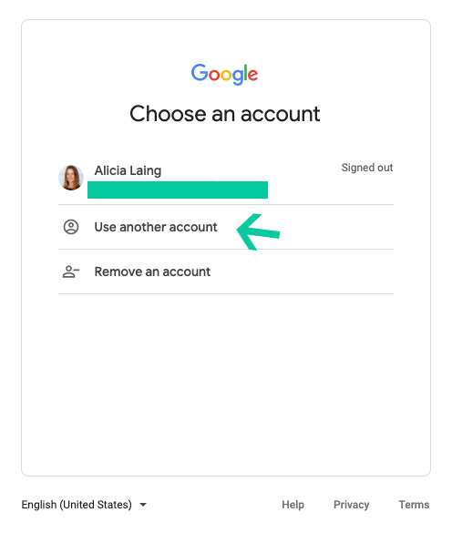Image resolution: width=452 pixels, height=533 pixels.
Task: Choose Remove an account
Action: 226,272
